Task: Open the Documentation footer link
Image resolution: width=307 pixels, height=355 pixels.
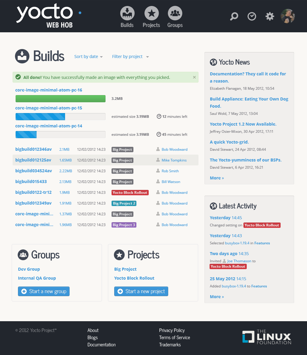Action: point(101,345)
